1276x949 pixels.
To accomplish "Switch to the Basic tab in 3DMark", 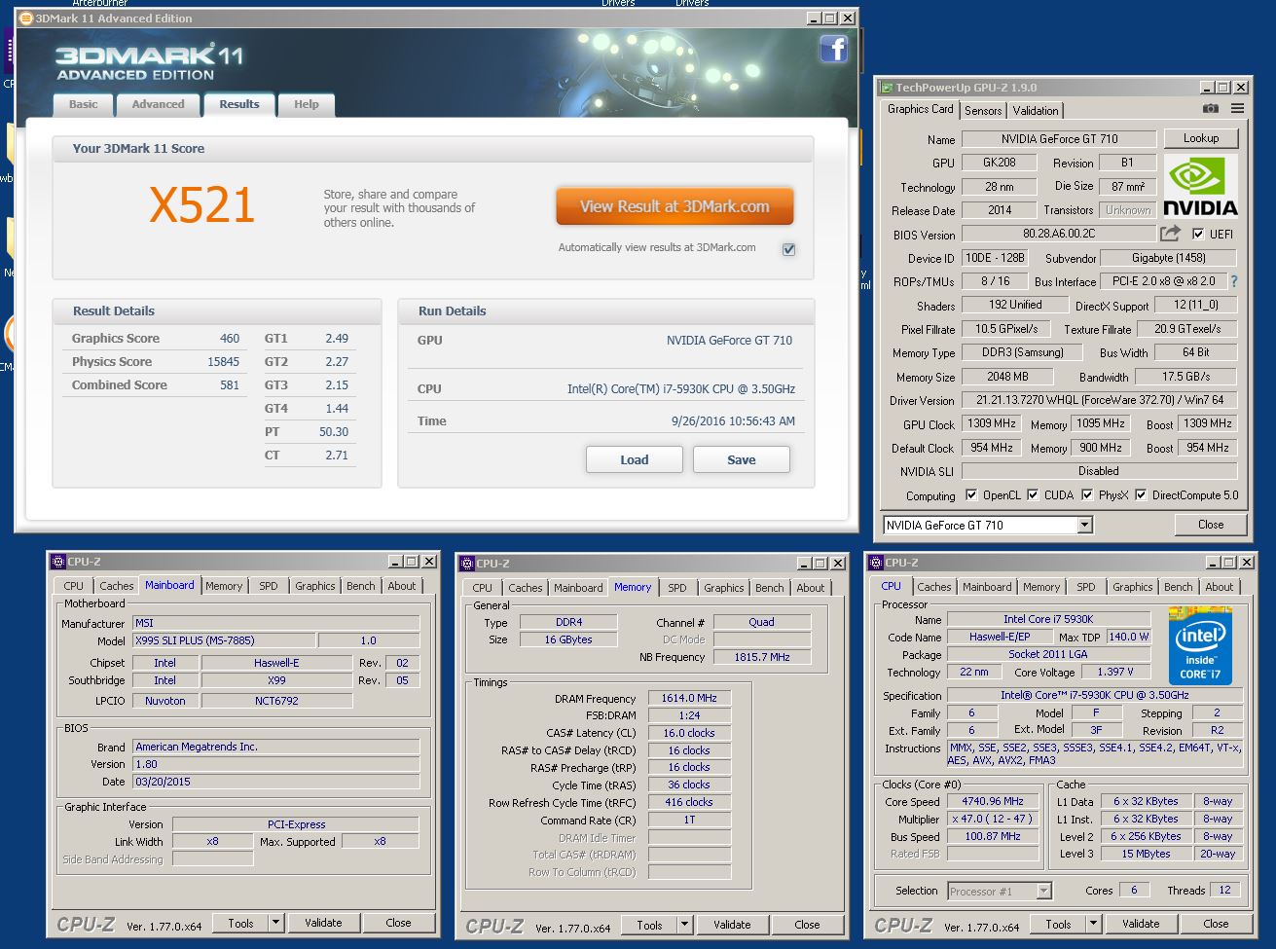I will coord(83,105).
